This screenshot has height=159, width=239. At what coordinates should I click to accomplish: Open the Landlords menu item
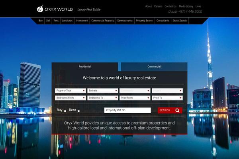(67, 21)
